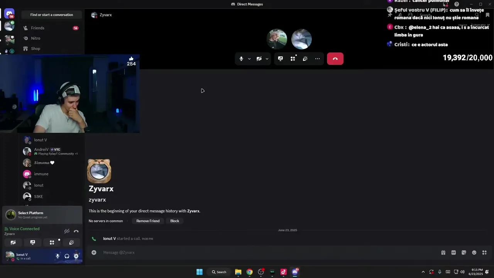Viewport: 494px width, 278px height.
Task: Mute microphone in the call controls bar
Action: coord(241,59)
